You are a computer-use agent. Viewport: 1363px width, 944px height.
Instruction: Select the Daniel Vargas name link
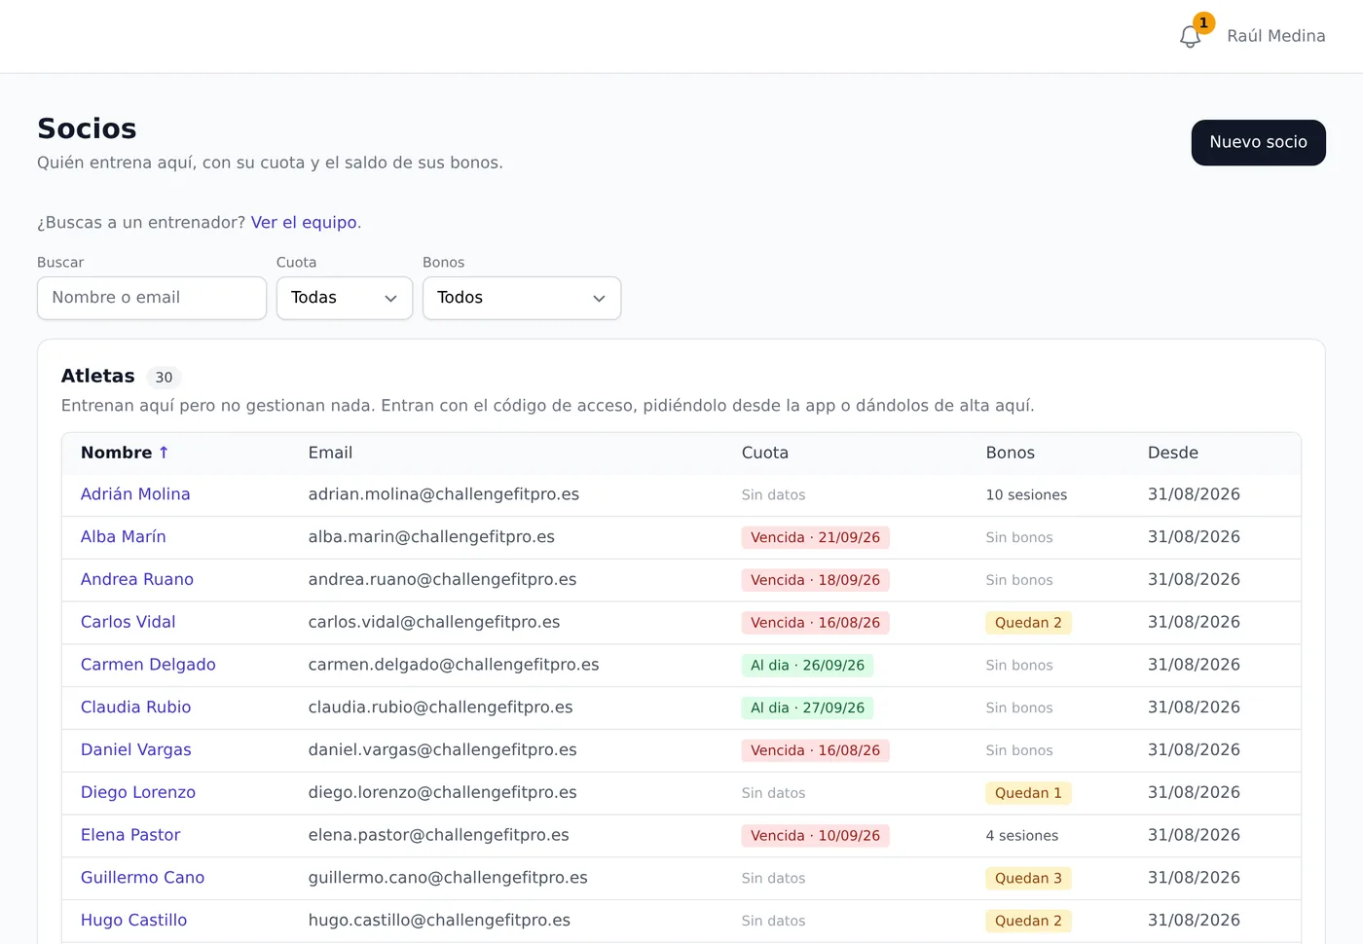pos(136,750)
